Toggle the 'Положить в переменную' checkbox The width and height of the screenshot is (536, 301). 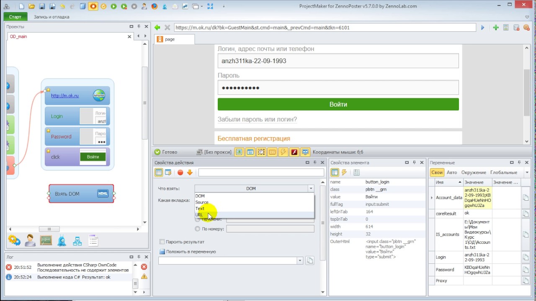pyautogui.click(x=162, y=252)
